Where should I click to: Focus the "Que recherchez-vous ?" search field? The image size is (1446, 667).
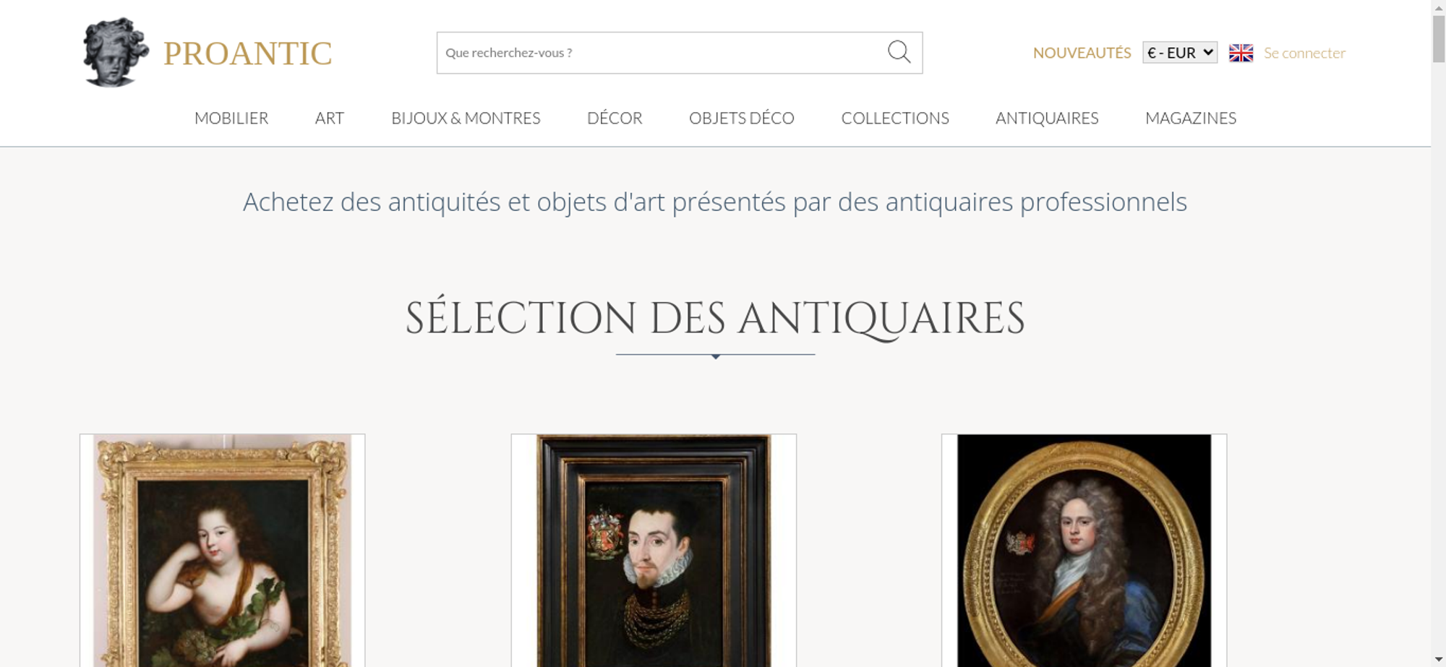pos(662,53)
